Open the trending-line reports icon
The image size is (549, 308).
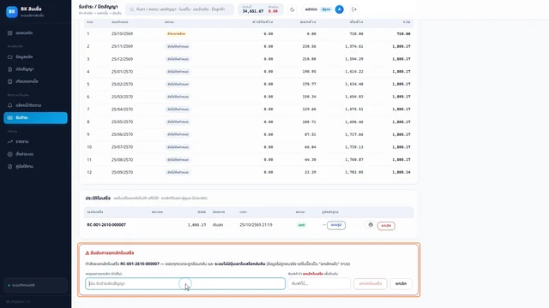(x=9, y=142)
